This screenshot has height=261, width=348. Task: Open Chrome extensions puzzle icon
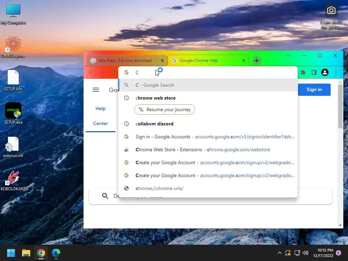[303, 72]
